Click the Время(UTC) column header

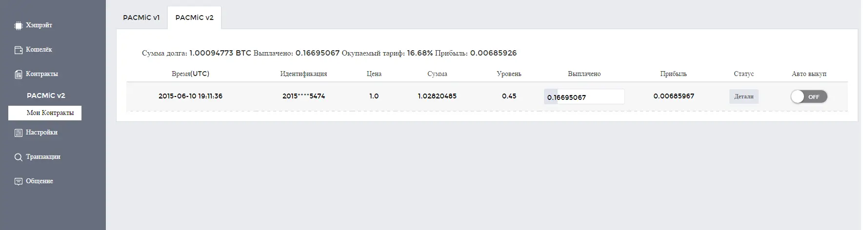coord(190,74)
